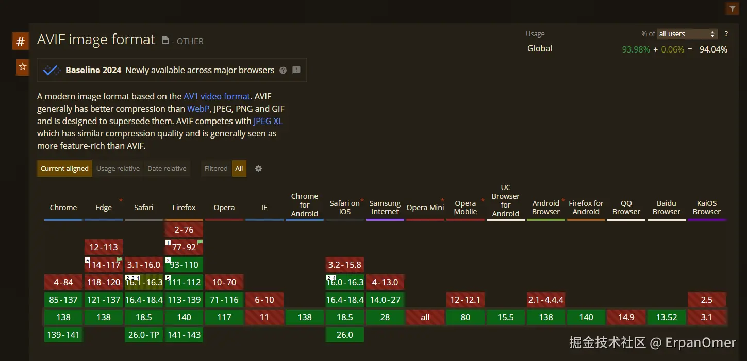Select Safari 3.1-16.0 cell
The width and height of the screenshot is (747, 361).
tap(144, 265)
